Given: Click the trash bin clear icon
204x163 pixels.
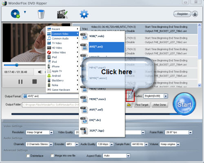Looking at the screenshot, I should [x=41, y=14].
